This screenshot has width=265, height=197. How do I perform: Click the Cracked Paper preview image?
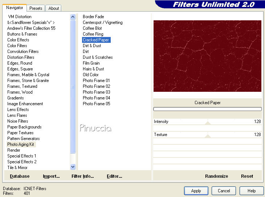[207, 56]
